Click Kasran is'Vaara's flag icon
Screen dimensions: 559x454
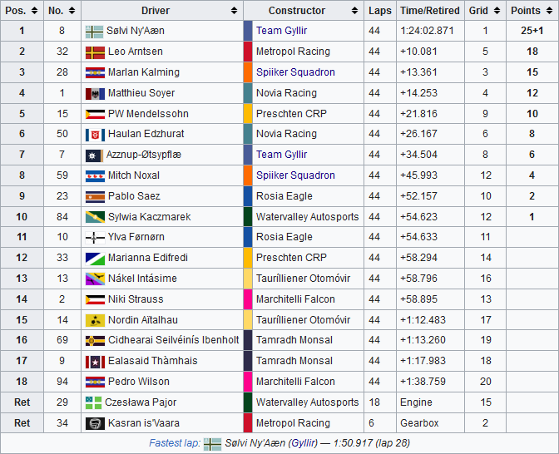[x=94, y=423]
